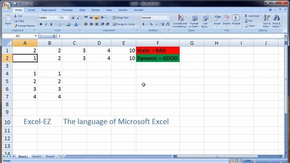This screenshot has width=290, height=163.
Task: Switch to Normal view in status bar
Action: pos(232,161)
